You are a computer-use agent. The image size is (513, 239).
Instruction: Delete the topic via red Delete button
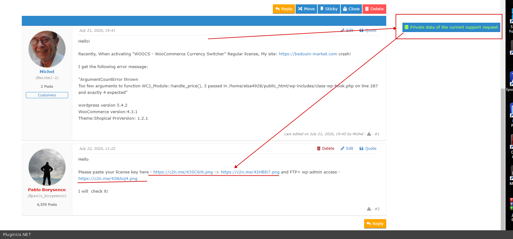374,9
